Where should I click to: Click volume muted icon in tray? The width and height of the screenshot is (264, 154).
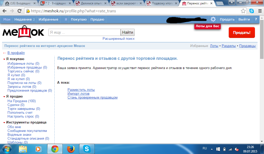click(x=237, y=149)
